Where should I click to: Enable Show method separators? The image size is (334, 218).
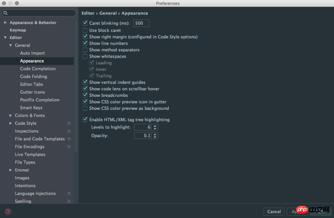click(85, 50)
